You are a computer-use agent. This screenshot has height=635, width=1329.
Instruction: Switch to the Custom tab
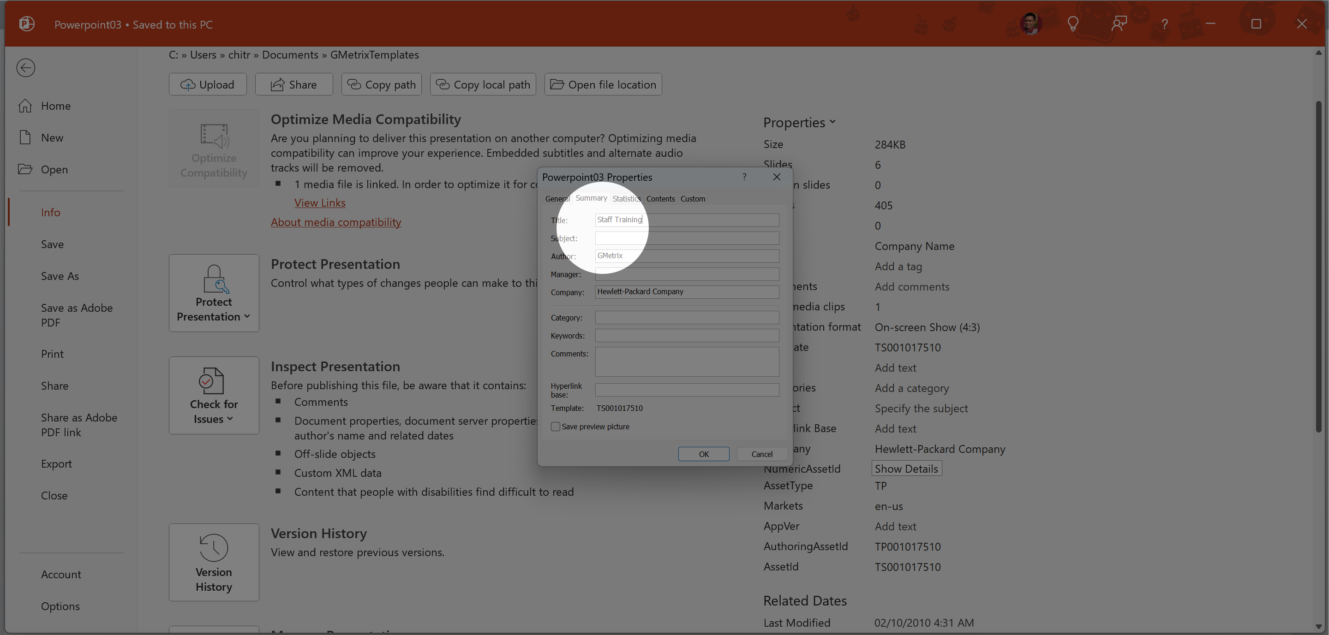pyautogui.click(x=692, y=198)
